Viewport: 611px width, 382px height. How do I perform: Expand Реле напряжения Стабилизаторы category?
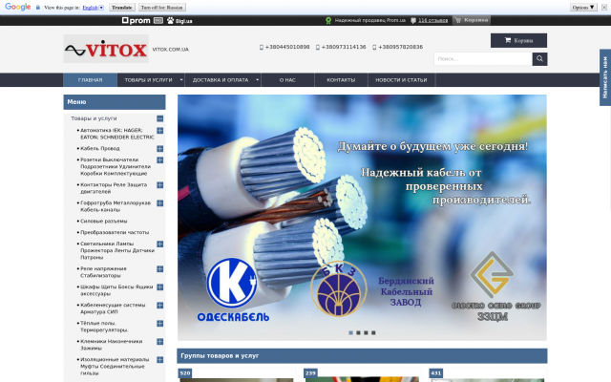coord(159,269)
